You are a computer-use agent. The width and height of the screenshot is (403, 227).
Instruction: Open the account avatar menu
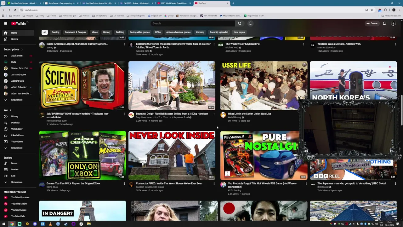pyautogui.click(x=393, y=23)
